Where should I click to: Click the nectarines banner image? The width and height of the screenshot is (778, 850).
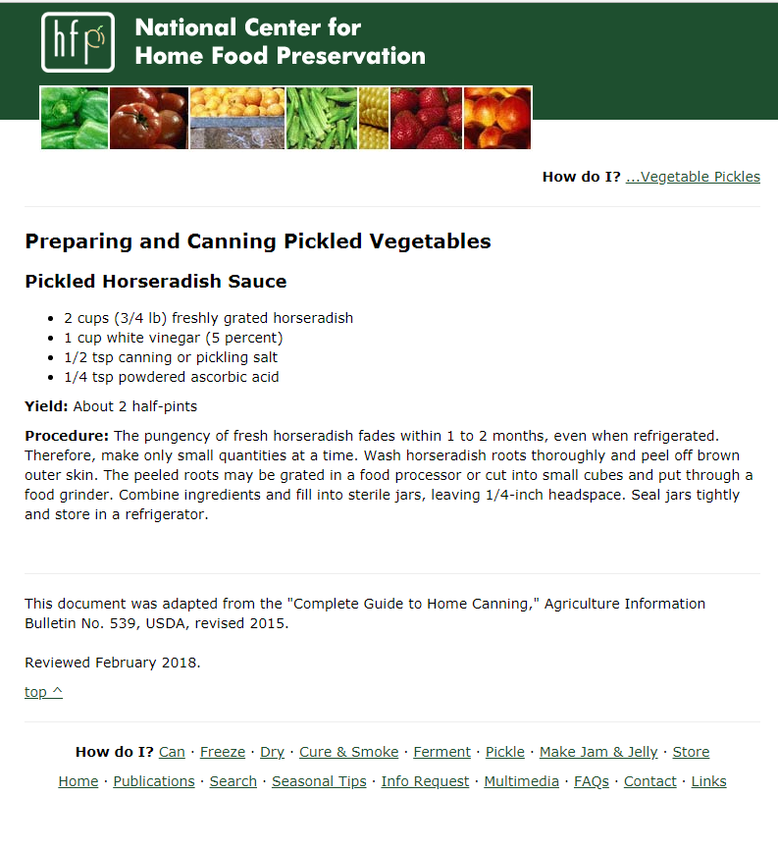tap(496, 117)
